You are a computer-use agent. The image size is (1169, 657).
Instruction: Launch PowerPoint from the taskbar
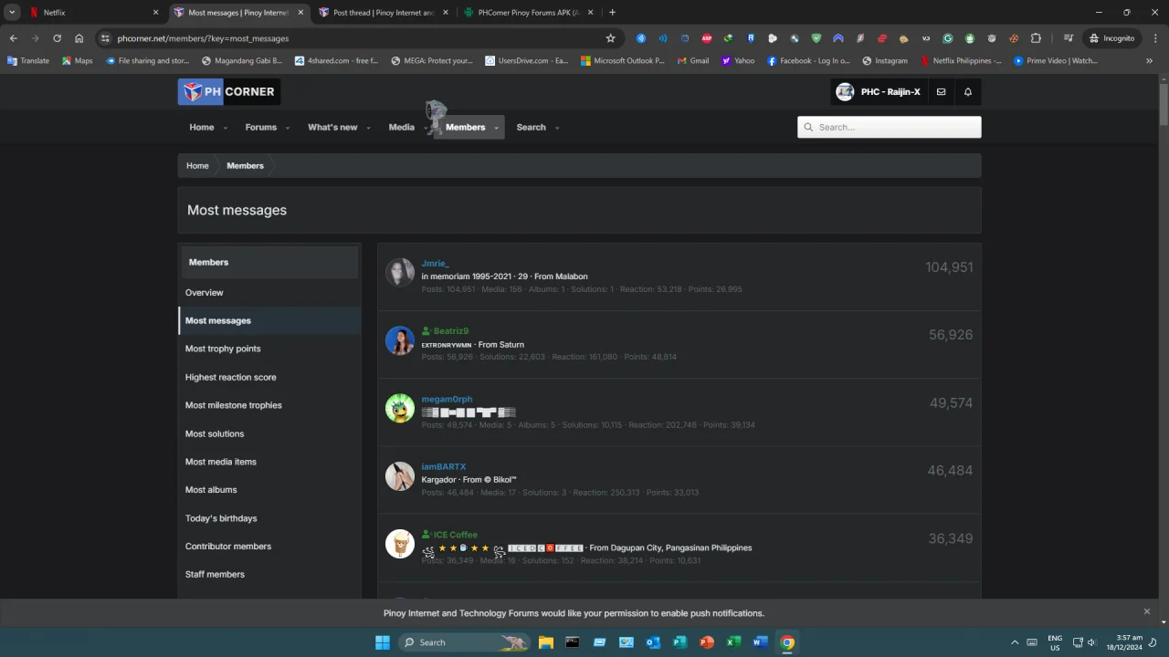point(706,642)
